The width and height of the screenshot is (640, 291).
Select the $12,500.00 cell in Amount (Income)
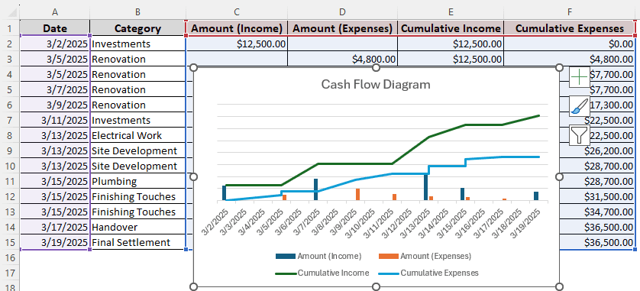(x=237, y=44)
